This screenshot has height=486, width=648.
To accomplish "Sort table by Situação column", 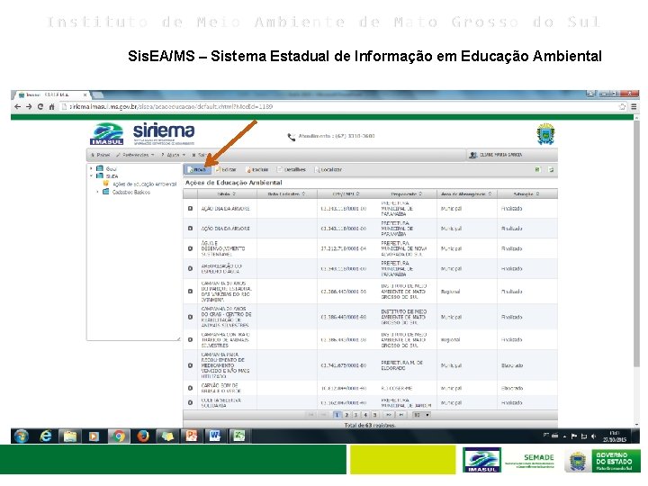I will point(526,193).
